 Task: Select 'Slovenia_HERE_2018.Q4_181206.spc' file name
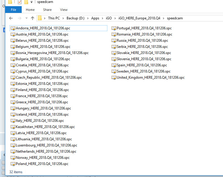coord(144,59)
